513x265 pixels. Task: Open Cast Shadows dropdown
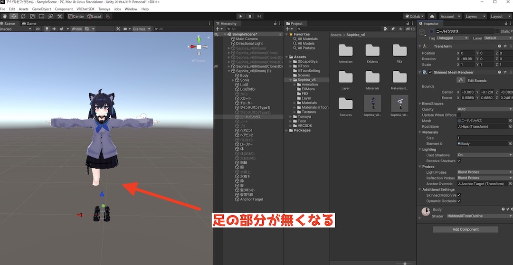tap(485, 155)
